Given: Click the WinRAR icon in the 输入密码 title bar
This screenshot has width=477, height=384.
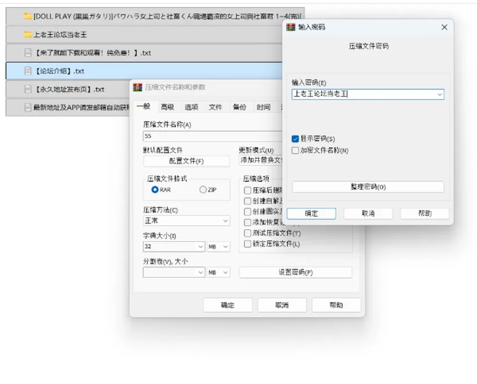Looking at the screenshot, I should [x=291, y=27].
